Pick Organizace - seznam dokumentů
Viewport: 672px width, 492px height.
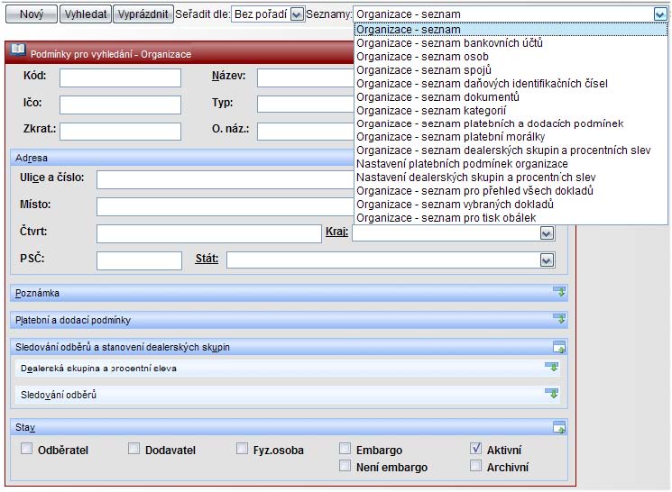point(511,96)
